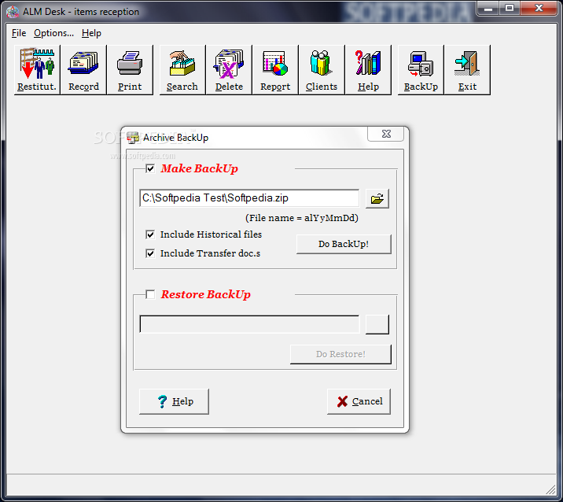563x502 pixels.
Task: Click the restore file path field
Action: pyautogui.click(x=249, y=324)
